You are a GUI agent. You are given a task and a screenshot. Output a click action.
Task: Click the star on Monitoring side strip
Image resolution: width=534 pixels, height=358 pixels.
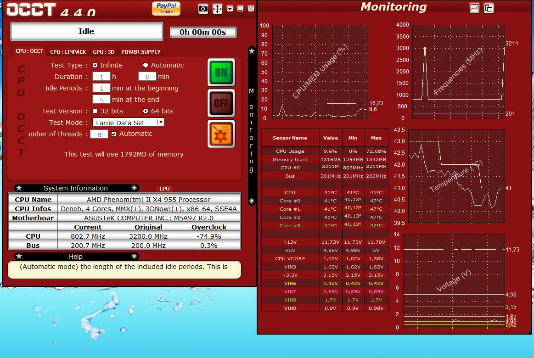[252, 51]
